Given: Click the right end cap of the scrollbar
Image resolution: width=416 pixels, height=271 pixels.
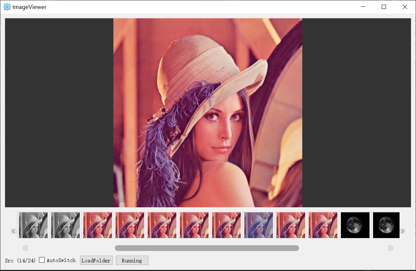Looking at the screenshot, I should coord(391,248).
